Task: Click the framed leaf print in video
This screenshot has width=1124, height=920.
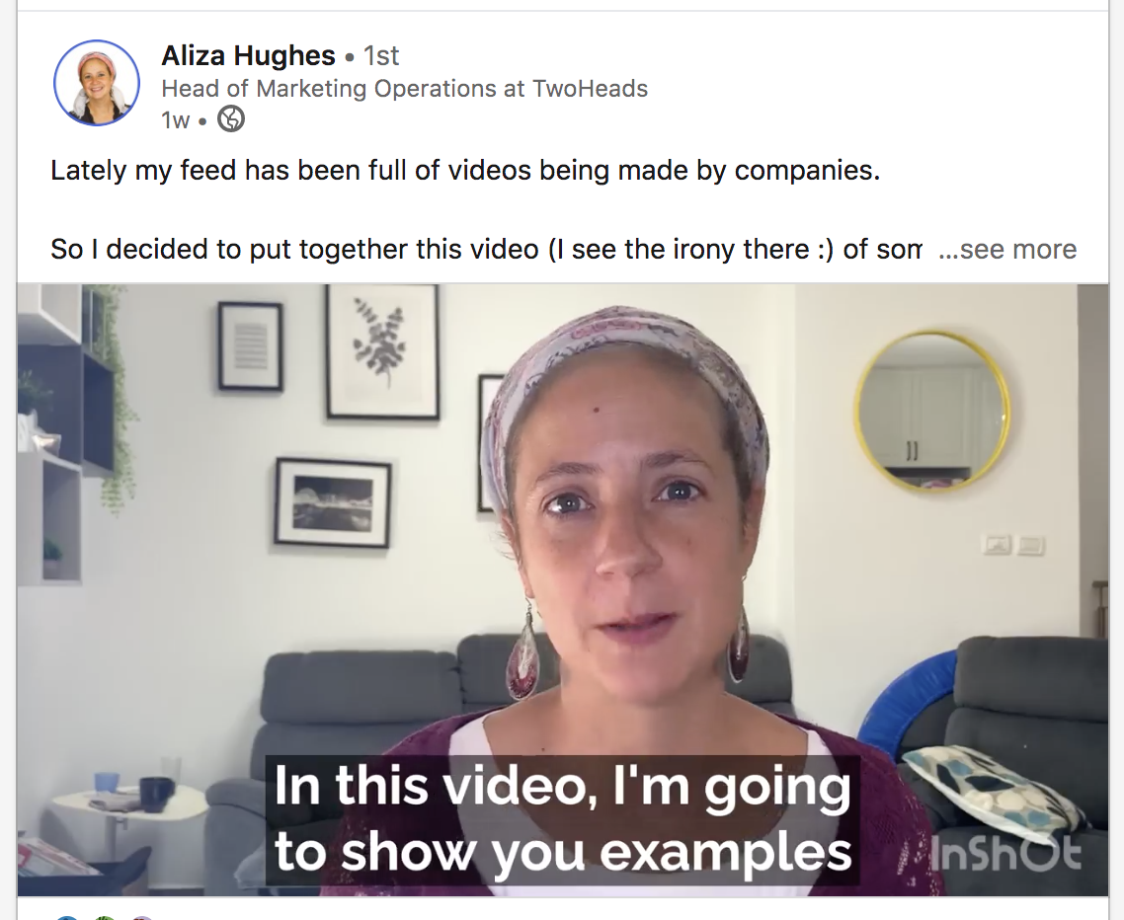Action: [x=382, y=351]
